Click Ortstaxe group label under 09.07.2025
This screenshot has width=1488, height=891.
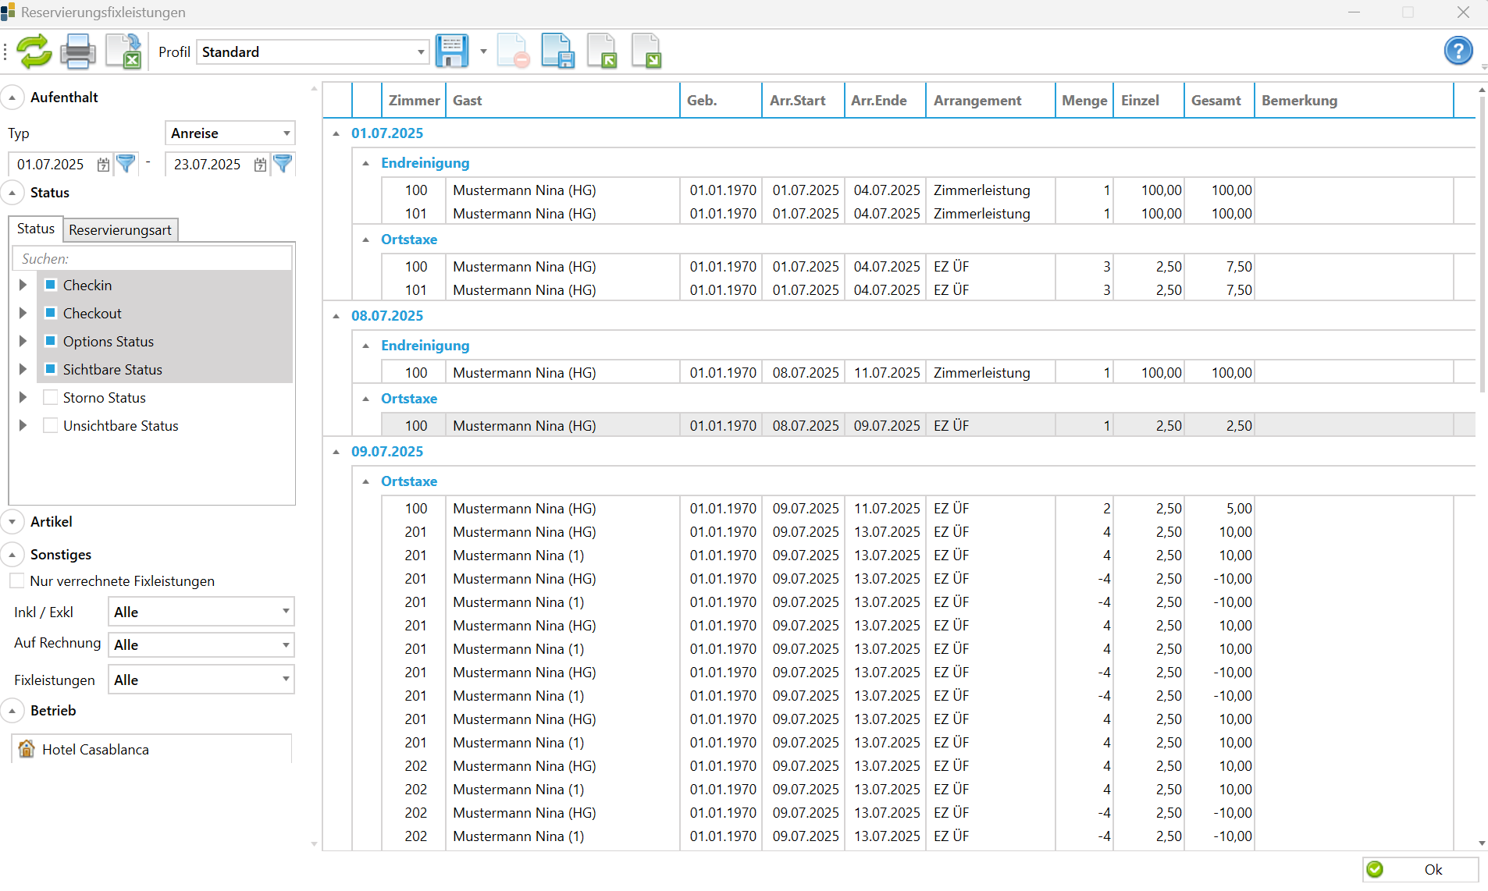pyautogui.click(x=409, y=481)
